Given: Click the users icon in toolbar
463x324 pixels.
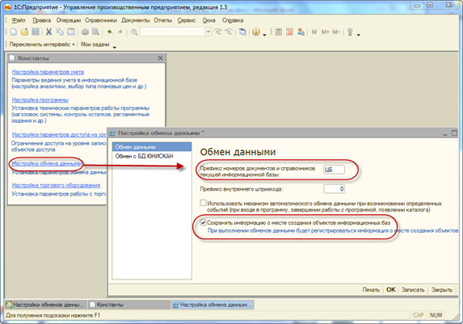Looking at the screenshot, I should click(x=301, y=32).
